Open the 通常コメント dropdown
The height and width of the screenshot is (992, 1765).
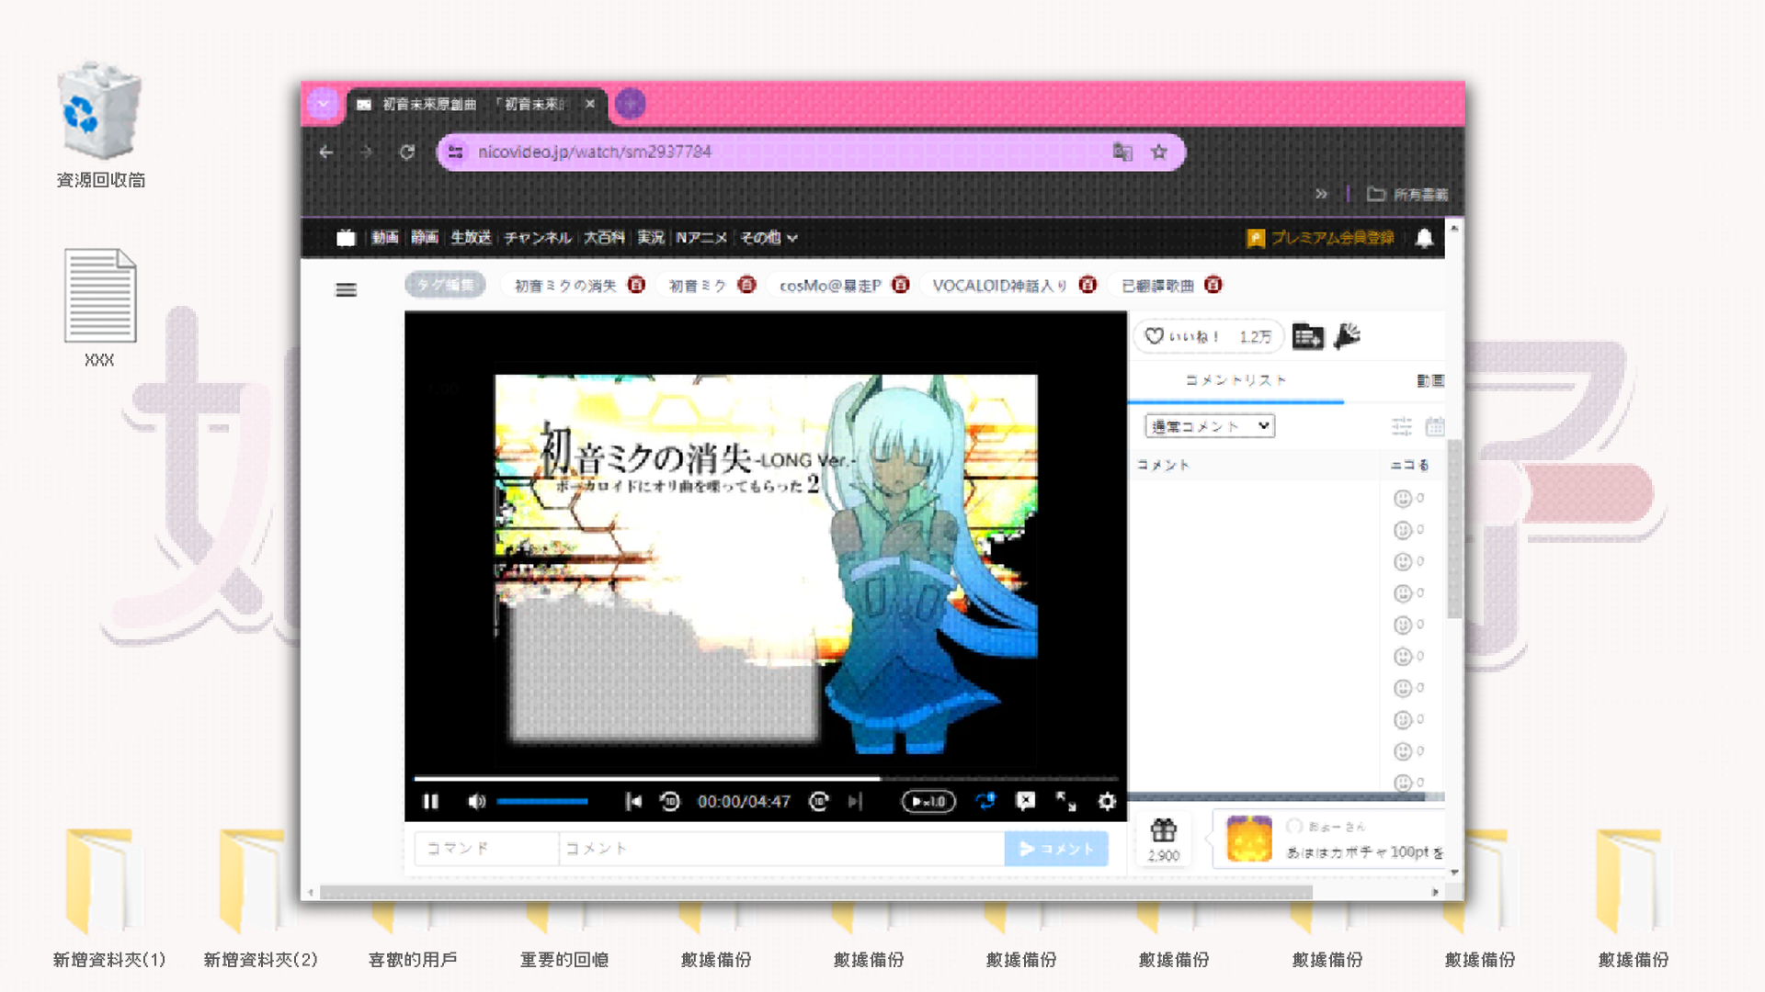coord(1210,426)
